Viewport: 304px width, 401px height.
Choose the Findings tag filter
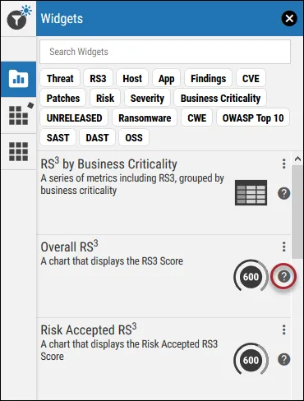click(x=209, y=79)
